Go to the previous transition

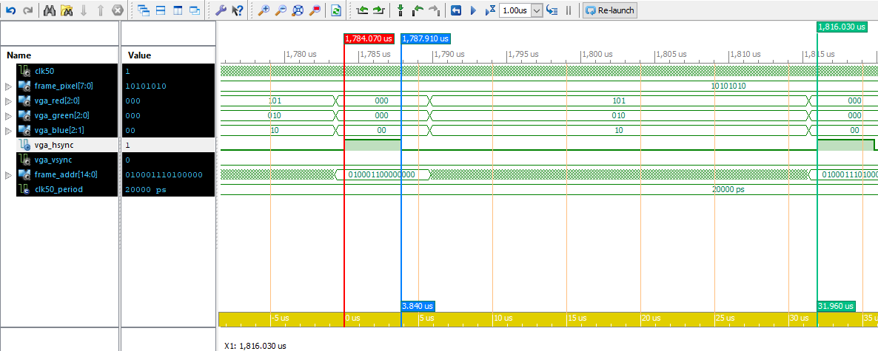[x=362, y=10]
